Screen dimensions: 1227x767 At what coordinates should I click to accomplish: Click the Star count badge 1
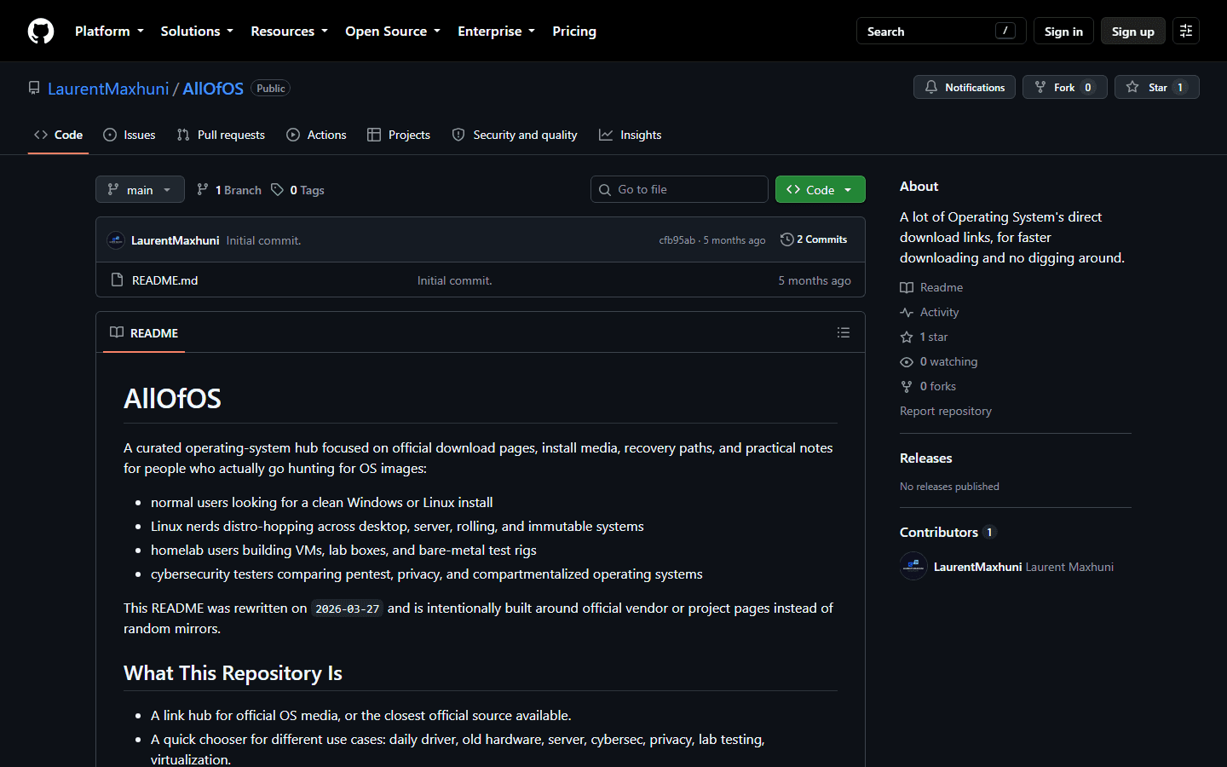click(1180, 87)
